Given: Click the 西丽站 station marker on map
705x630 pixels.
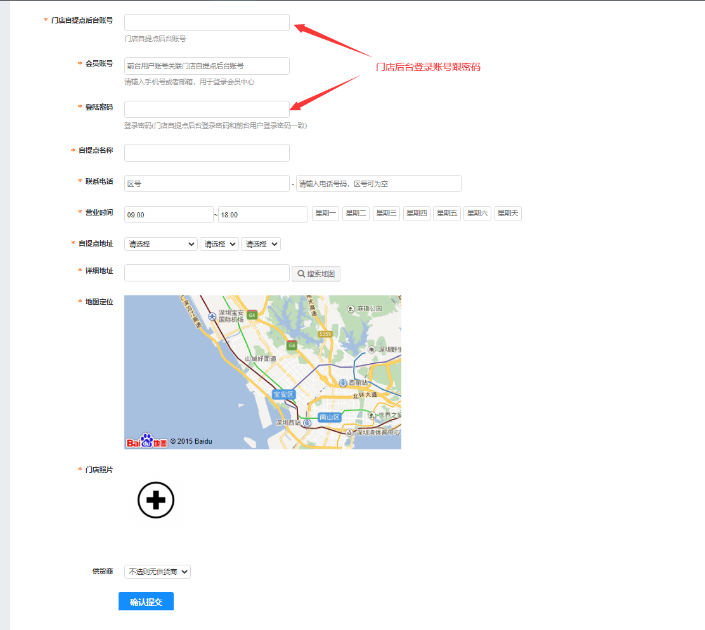Looking at the screenshot, I should 343,383.
